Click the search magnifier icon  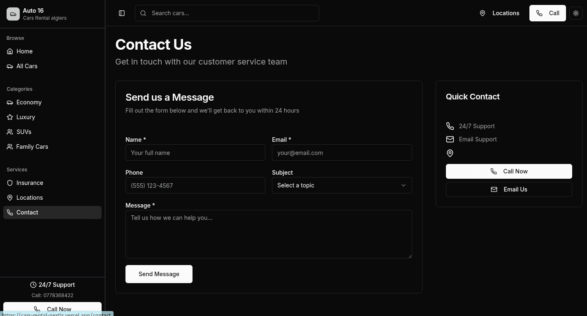pos(143,13)
